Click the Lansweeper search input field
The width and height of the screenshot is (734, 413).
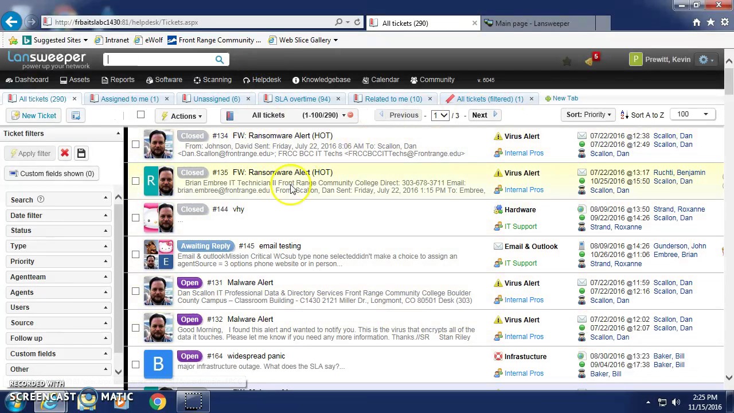click(x=159, y=59)
